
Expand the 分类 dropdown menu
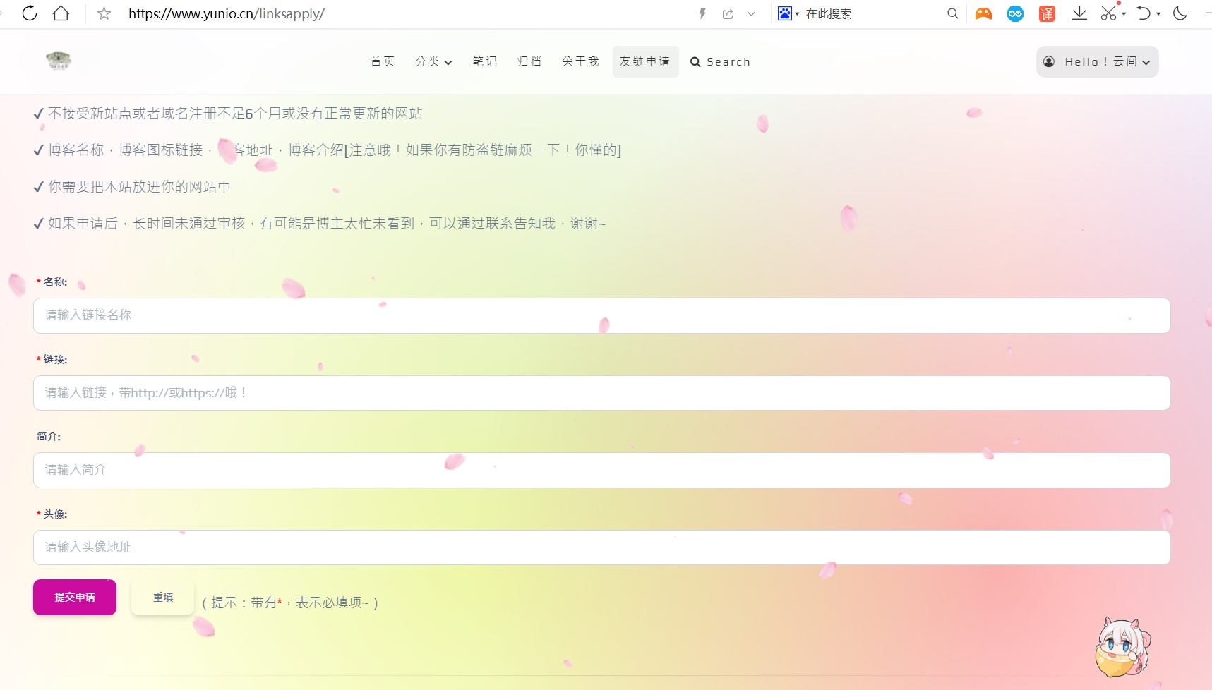[433, 62]
